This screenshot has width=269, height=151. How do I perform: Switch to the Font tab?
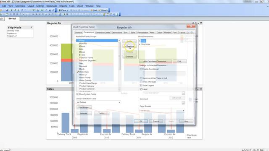pos(175,33)
